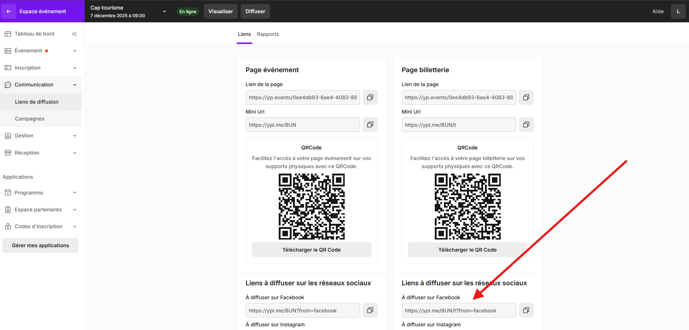Expand the Gestion section chevron
This screenshot has width=689, height=330.
pos(75,136)
